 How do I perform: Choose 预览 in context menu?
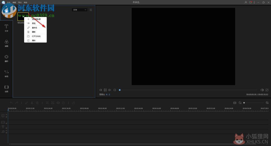(x=36, y=23)
